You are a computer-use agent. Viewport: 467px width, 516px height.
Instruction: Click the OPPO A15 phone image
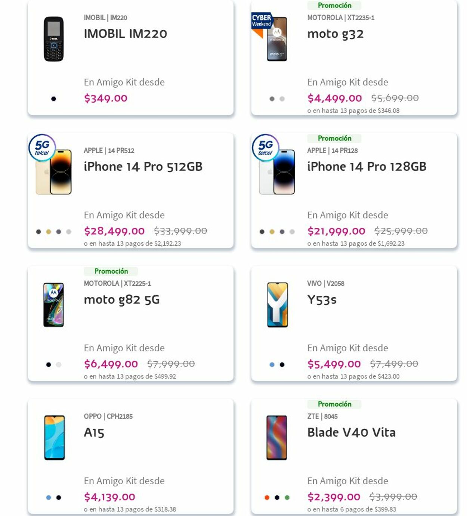55,438
